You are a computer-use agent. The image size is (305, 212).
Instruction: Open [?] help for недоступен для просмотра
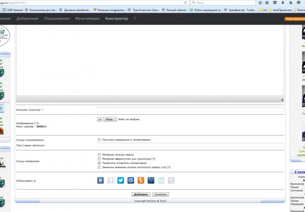(154, 159)
